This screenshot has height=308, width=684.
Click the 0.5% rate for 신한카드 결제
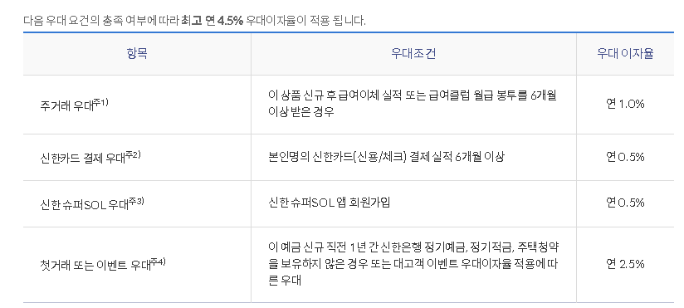(625, 157)
